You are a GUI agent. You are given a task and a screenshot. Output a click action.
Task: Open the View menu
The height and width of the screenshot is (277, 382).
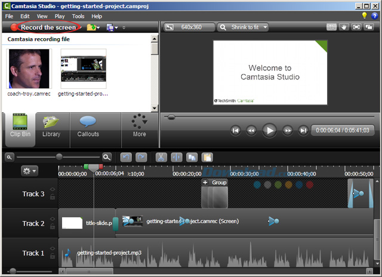[42, 16]
